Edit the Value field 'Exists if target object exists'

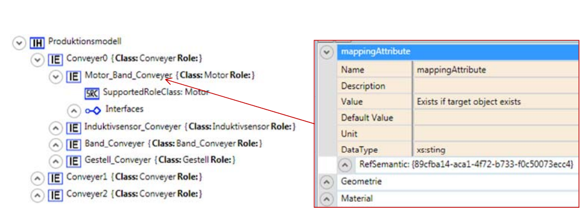pos(496,102)
